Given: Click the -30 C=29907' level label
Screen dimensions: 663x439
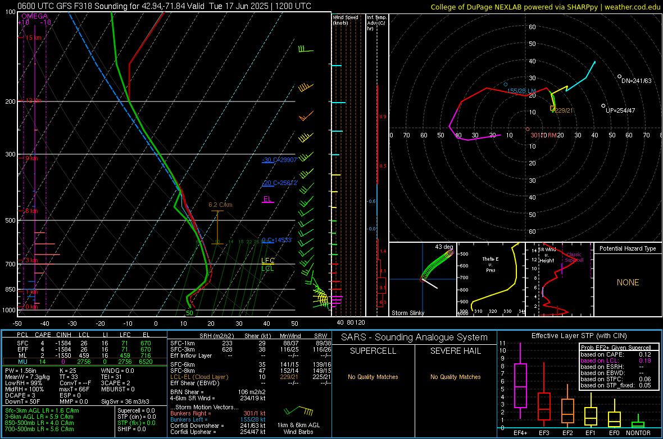Looking at the screenshot, I should [x=279, y=160].
